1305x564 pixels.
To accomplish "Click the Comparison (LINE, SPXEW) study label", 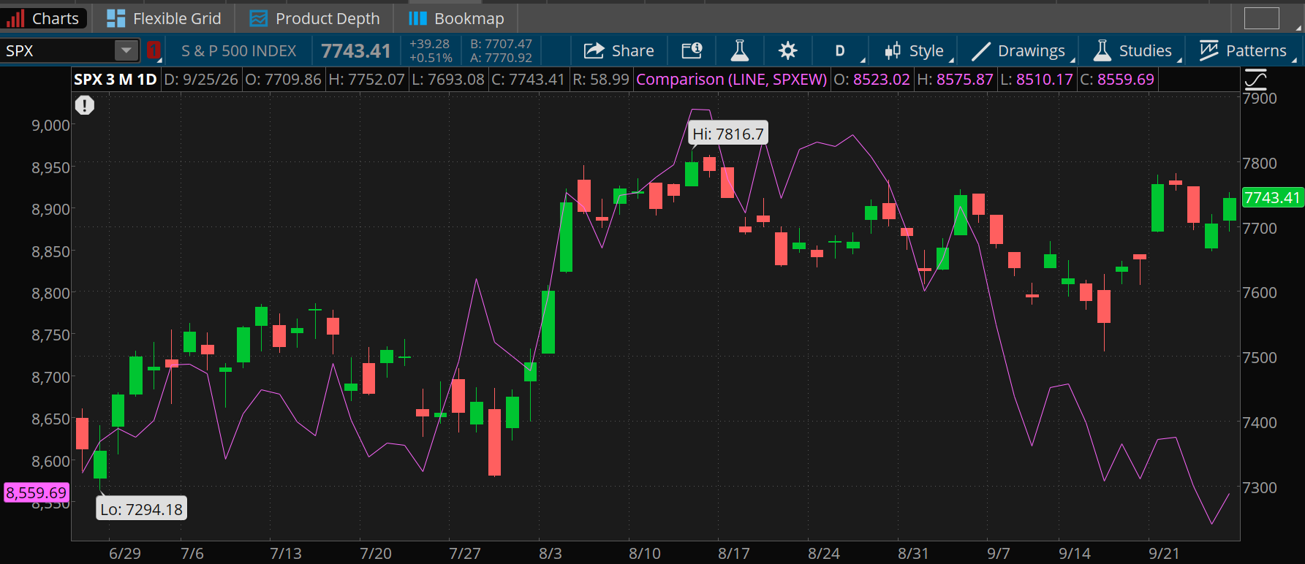I will pos(732,79).
